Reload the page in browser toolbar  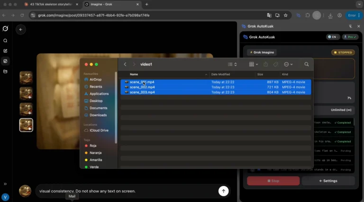(22, 15)
